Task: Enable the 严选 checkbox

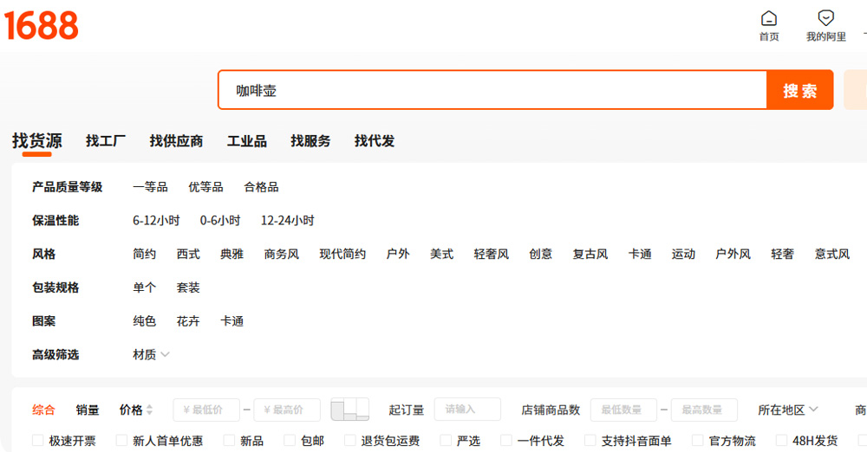Action: pyautogui.click(x=446, y=441)
